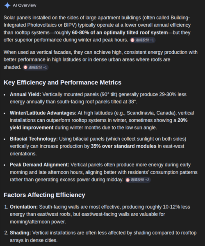Click the red source logo after "peak hours"
The image size is (205, 246).
[132, 40]
